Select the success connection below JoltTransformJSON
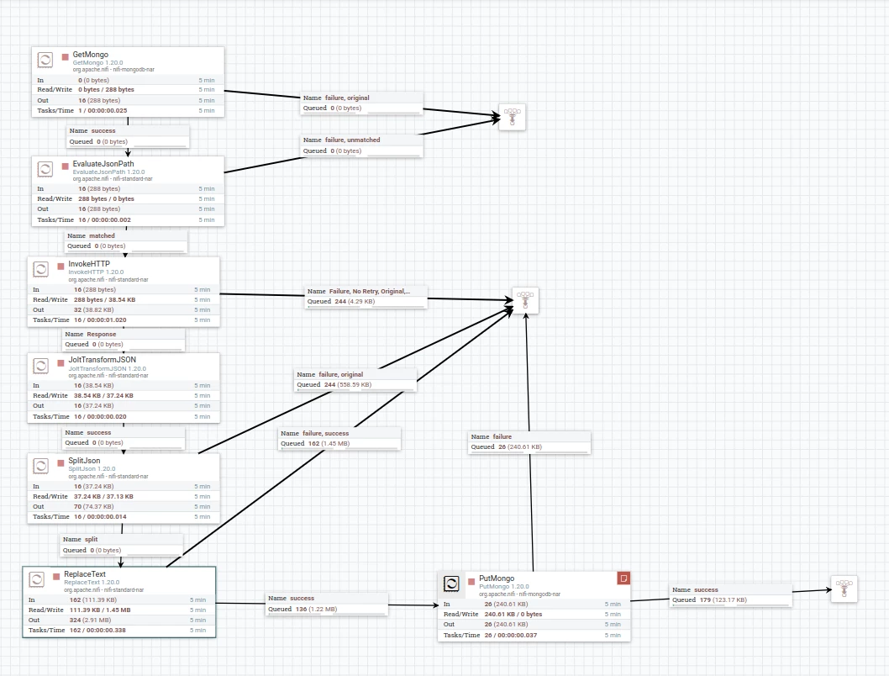The height and width of the screenshot is (676, 889). 124,438
